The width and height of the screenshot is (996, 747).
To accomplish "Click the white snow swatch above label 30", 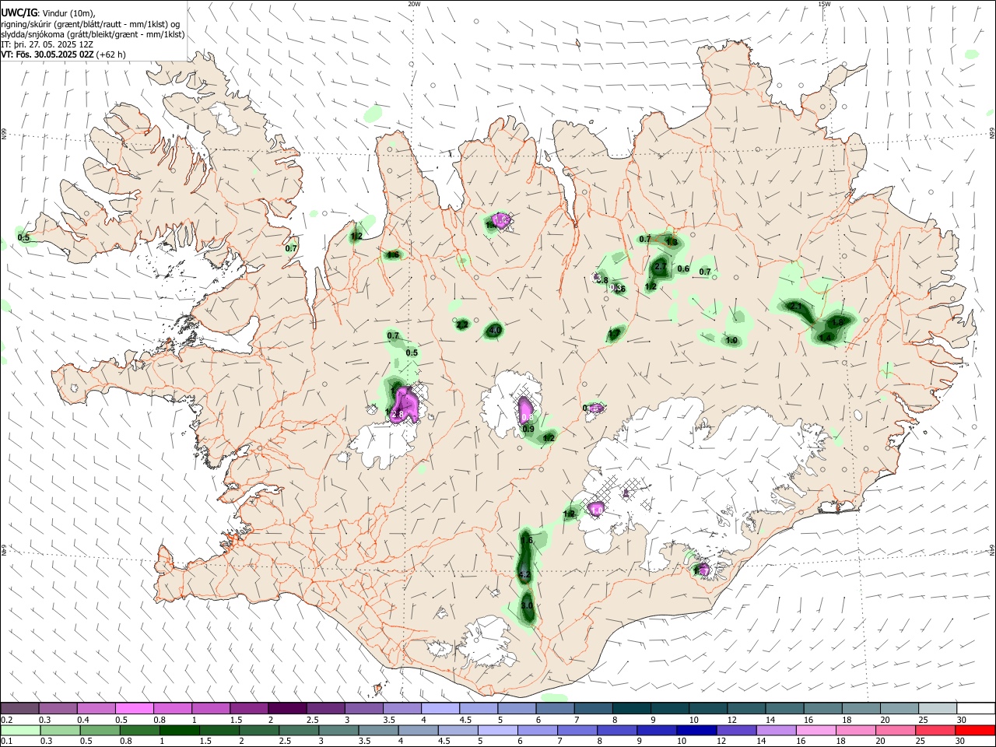I will 976,709.
